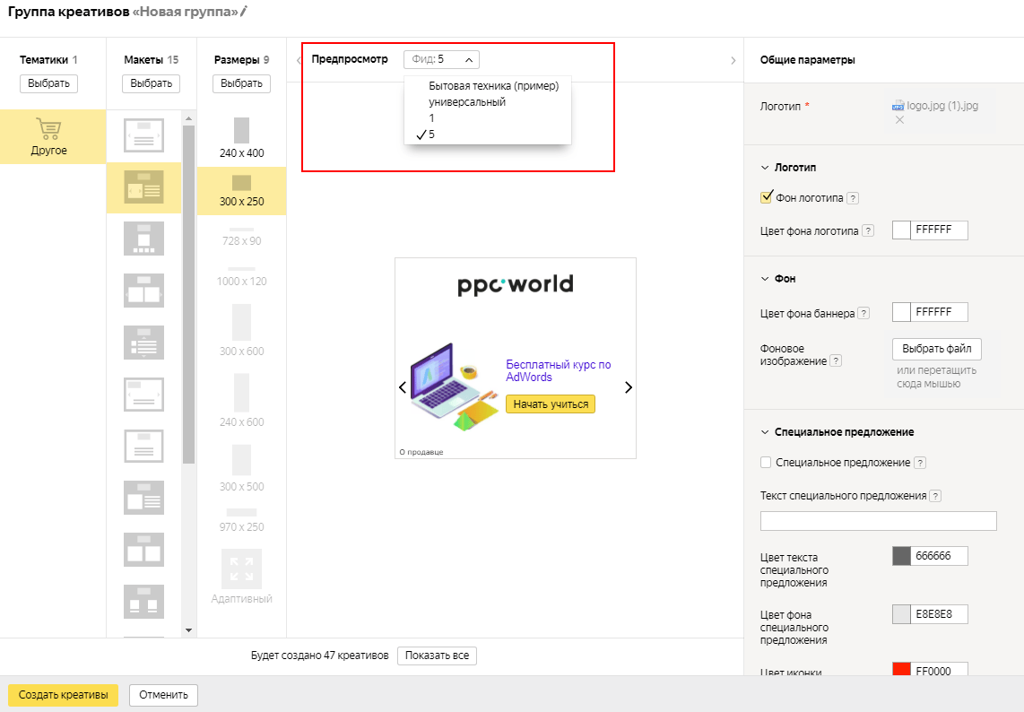Choose the first layout thumbnail in Макеты
This screenshot has height=712, width=1024.
coord(143,135)
